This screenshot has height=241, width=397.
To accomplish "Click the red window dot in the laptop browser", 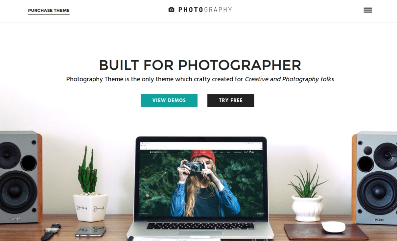I will [141, 146].
